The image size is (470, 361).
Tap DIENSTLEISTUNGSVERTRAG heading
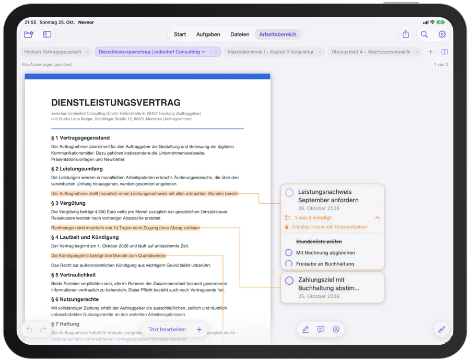[116, 102]
